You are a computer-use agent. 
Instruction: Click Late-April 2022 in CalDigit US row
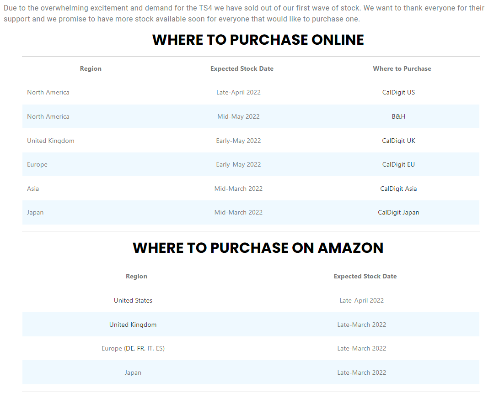click(x=238, y=93)
